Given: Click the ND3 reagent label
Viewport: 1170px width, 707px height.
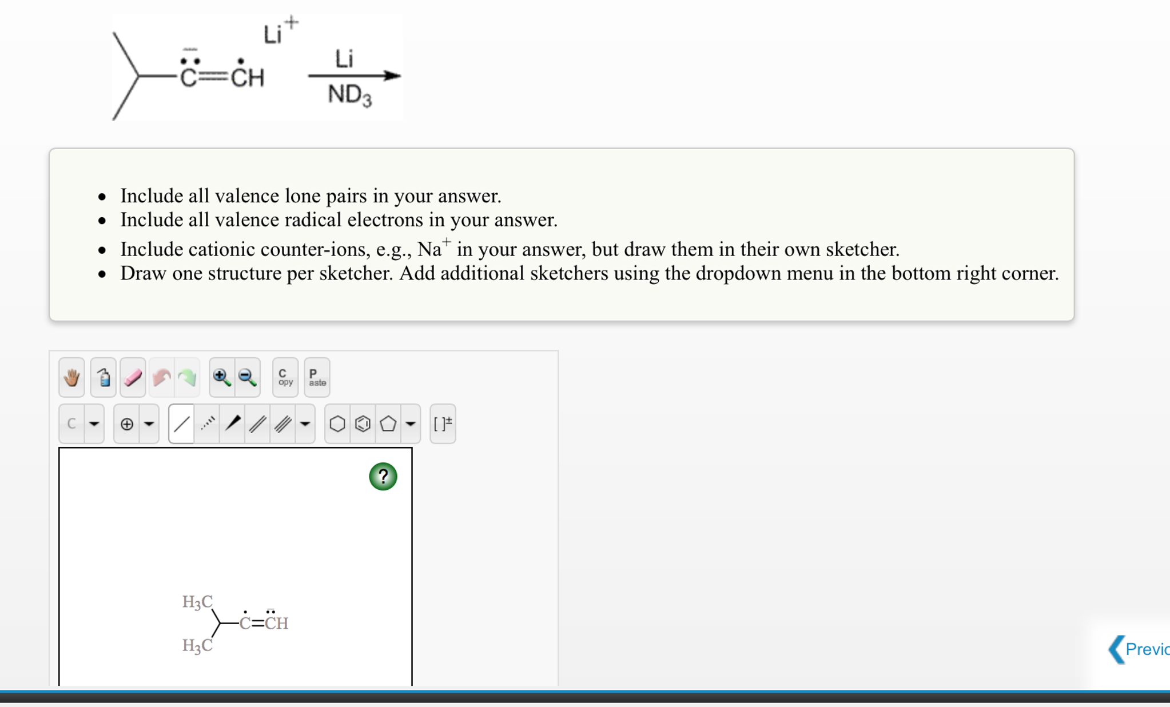Looking at the screenshot, I should pyautogui.click(x=349, y=95).
